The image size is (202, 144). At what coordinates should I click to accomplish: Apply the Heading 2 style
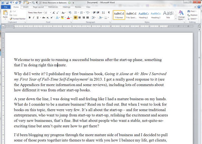(x=156, y=15)
